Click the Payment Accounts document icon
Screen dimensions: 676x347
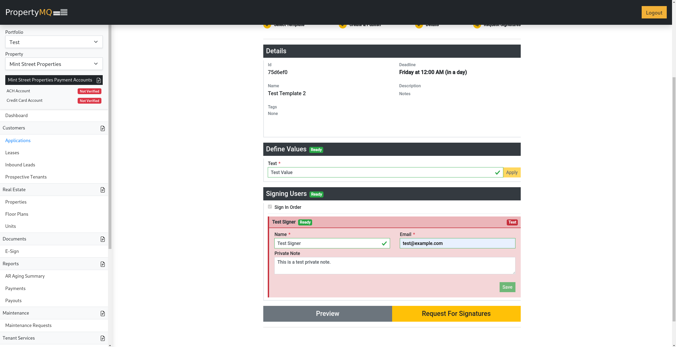point(99,80)
